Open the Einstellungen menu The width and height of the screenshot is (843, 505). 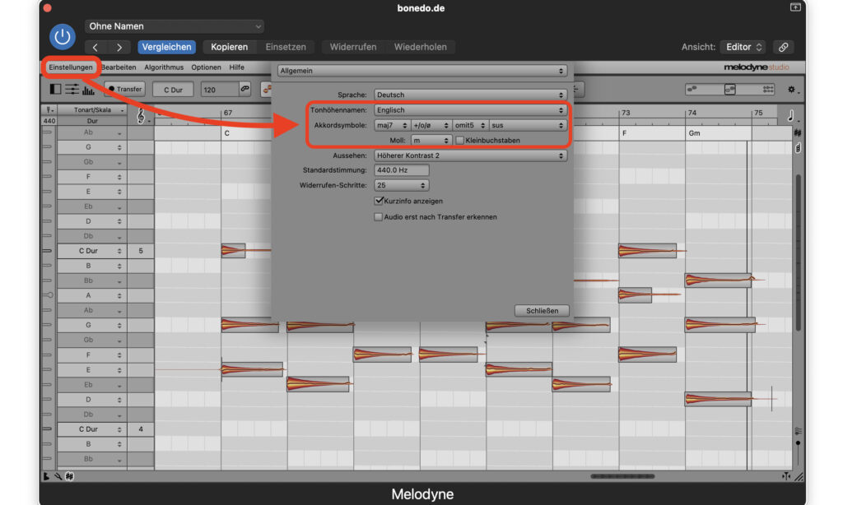click(x=71, y=67)
